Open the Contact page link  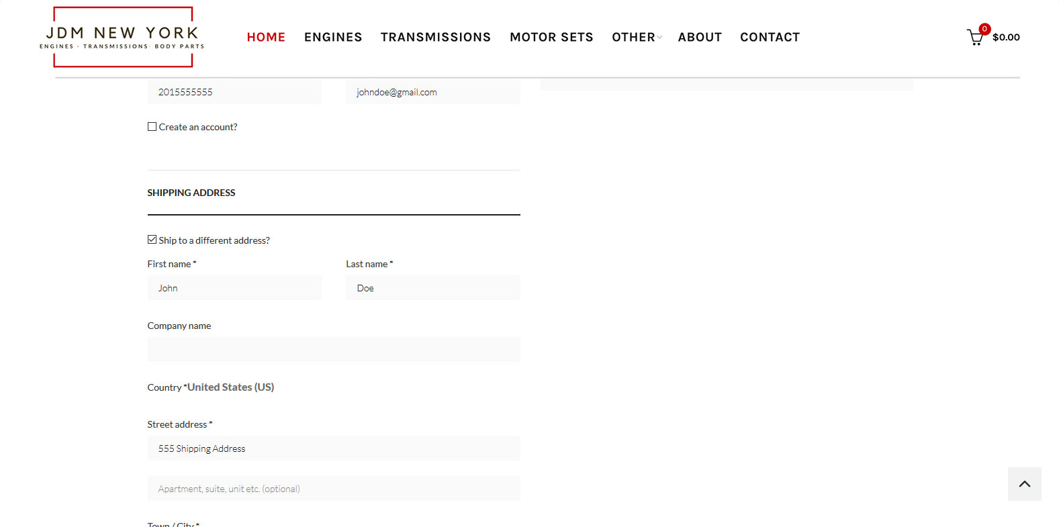click(770, 37)
